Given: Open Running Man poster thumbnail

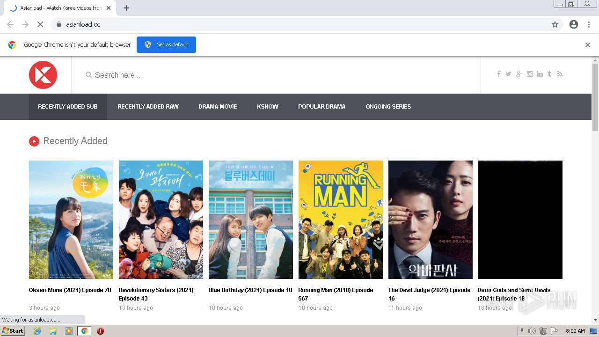Looking at the screenshot, I should point(341,220).
